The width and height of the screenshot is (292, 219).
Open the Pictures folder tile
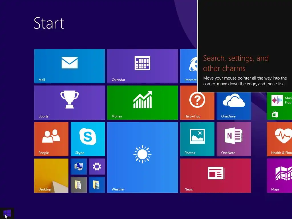coord(97,185)
